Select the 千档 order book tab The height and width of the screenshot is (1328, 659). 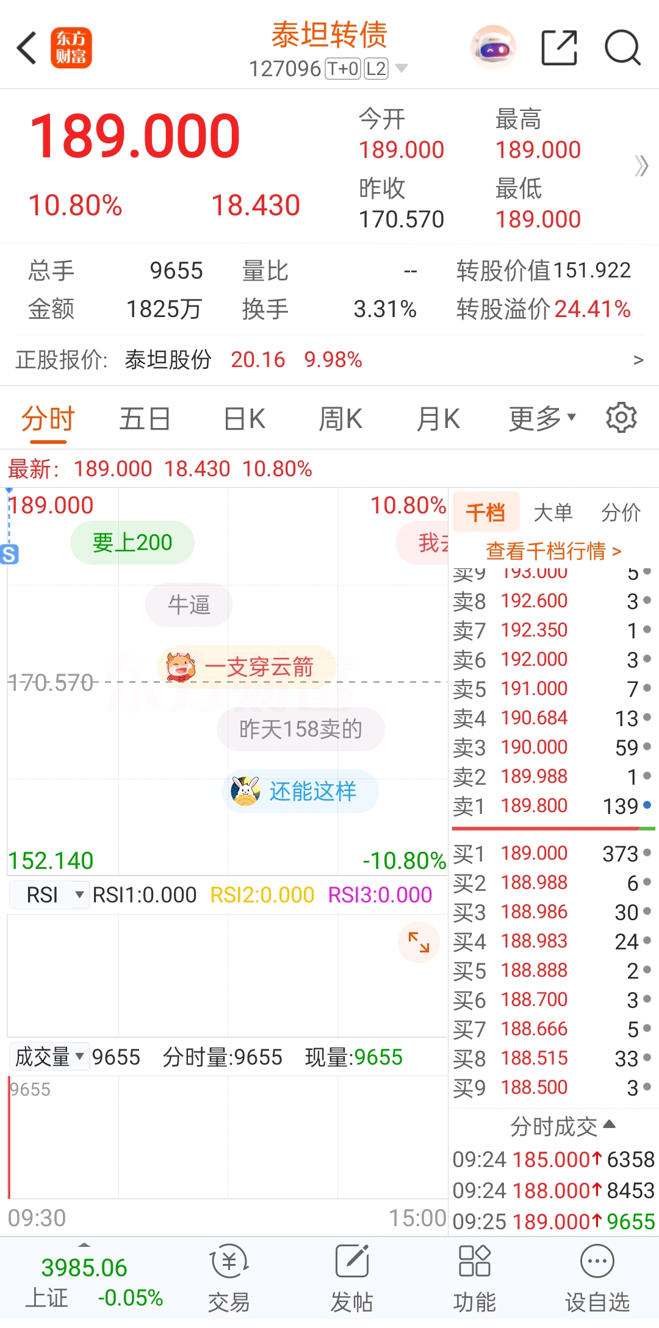(x=486, y=512)
